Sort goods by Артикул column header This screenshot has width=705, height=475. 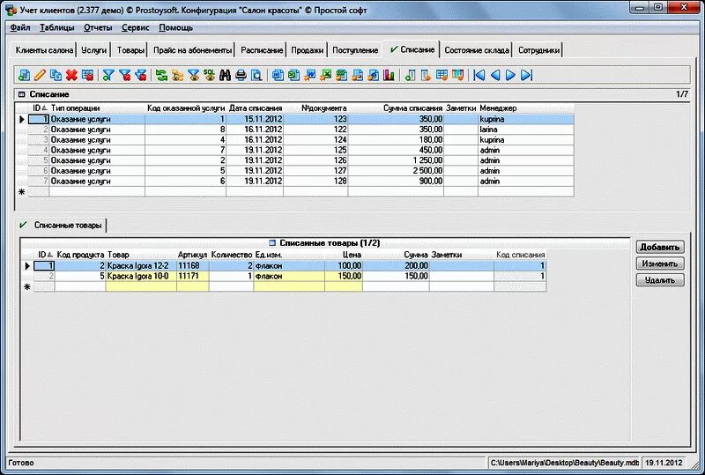point(192,255)
